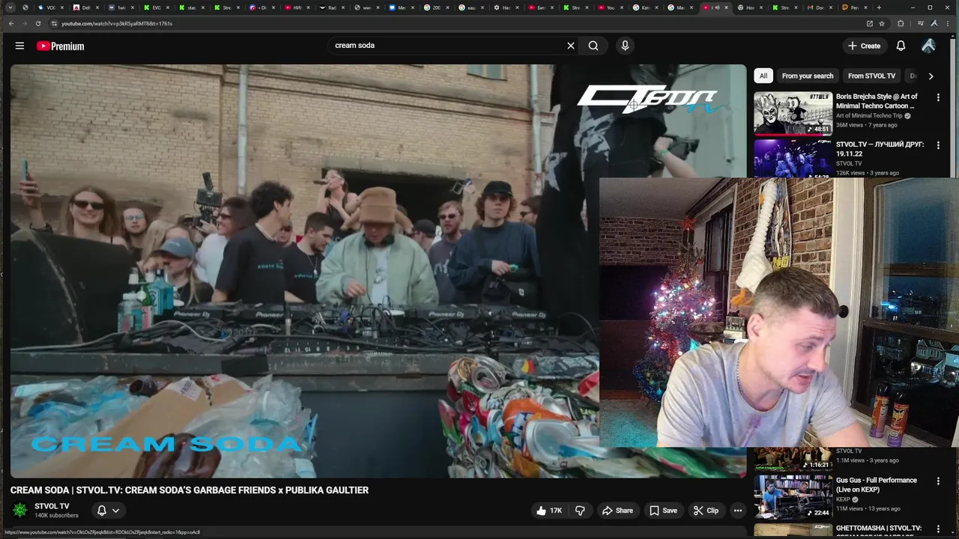Open the account avatar menu
This screenshot has height=539, width=959.
point(928,46)
